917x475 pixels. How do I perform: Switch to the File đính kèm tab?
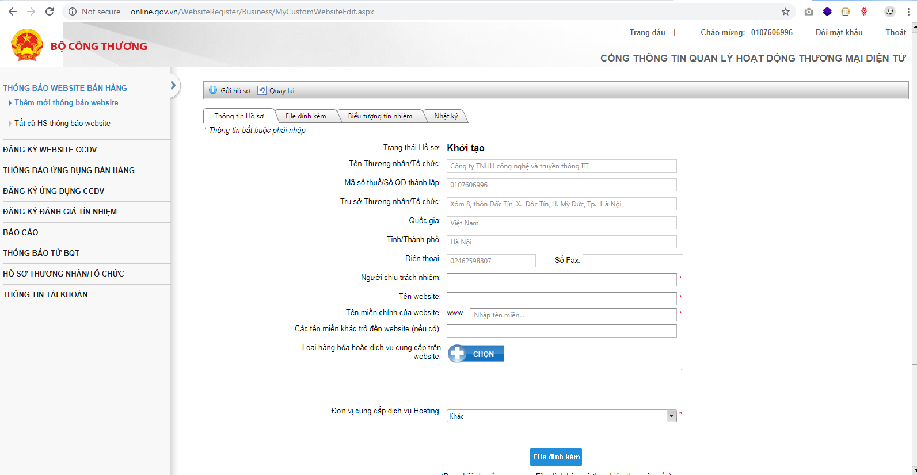pos(306,116)
